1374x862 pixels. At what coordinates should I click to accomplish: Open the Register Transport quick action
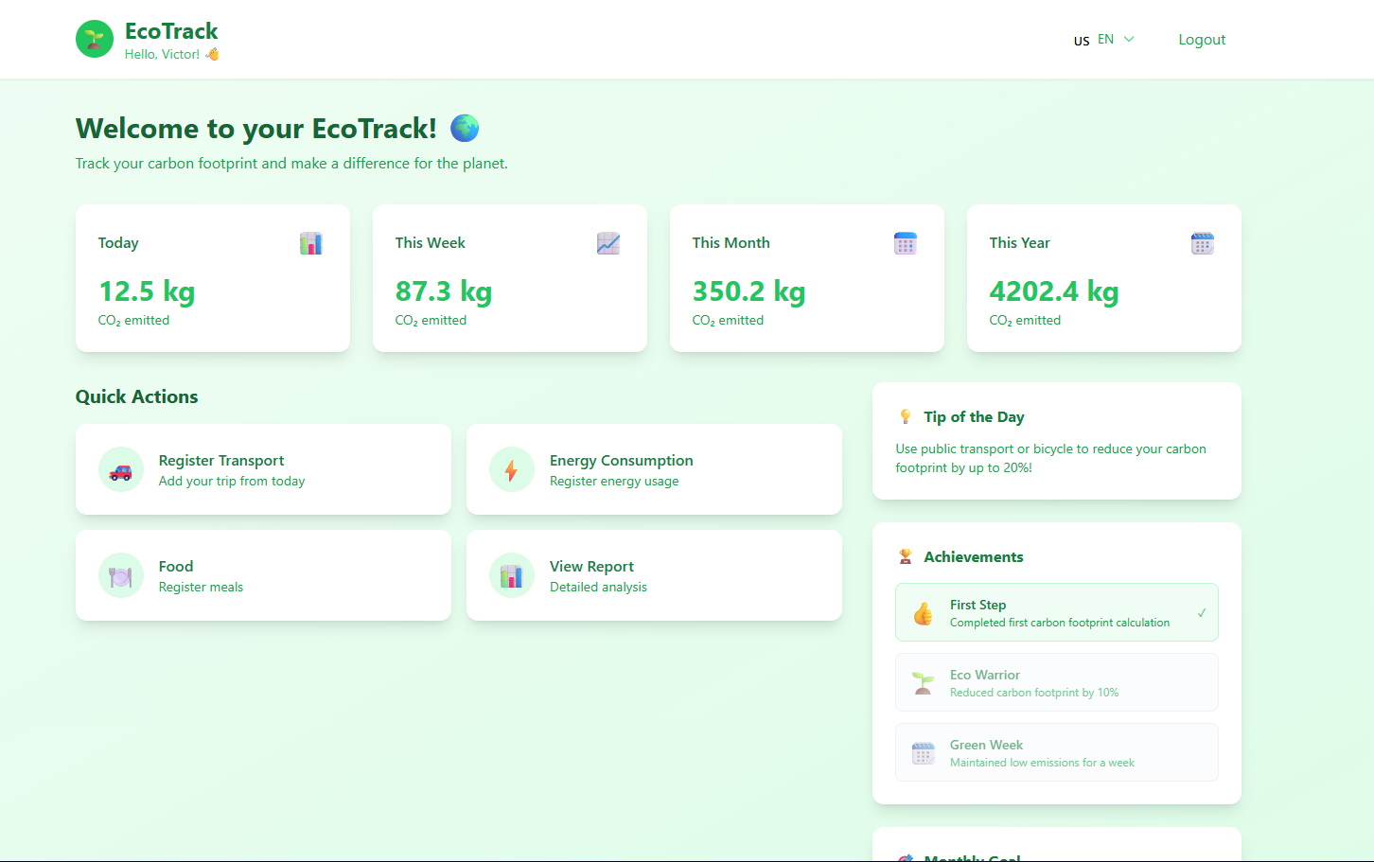tap(263, 469)
